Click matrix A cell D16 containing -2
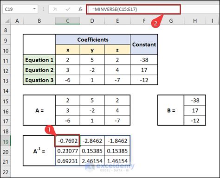 pos(92,110)
